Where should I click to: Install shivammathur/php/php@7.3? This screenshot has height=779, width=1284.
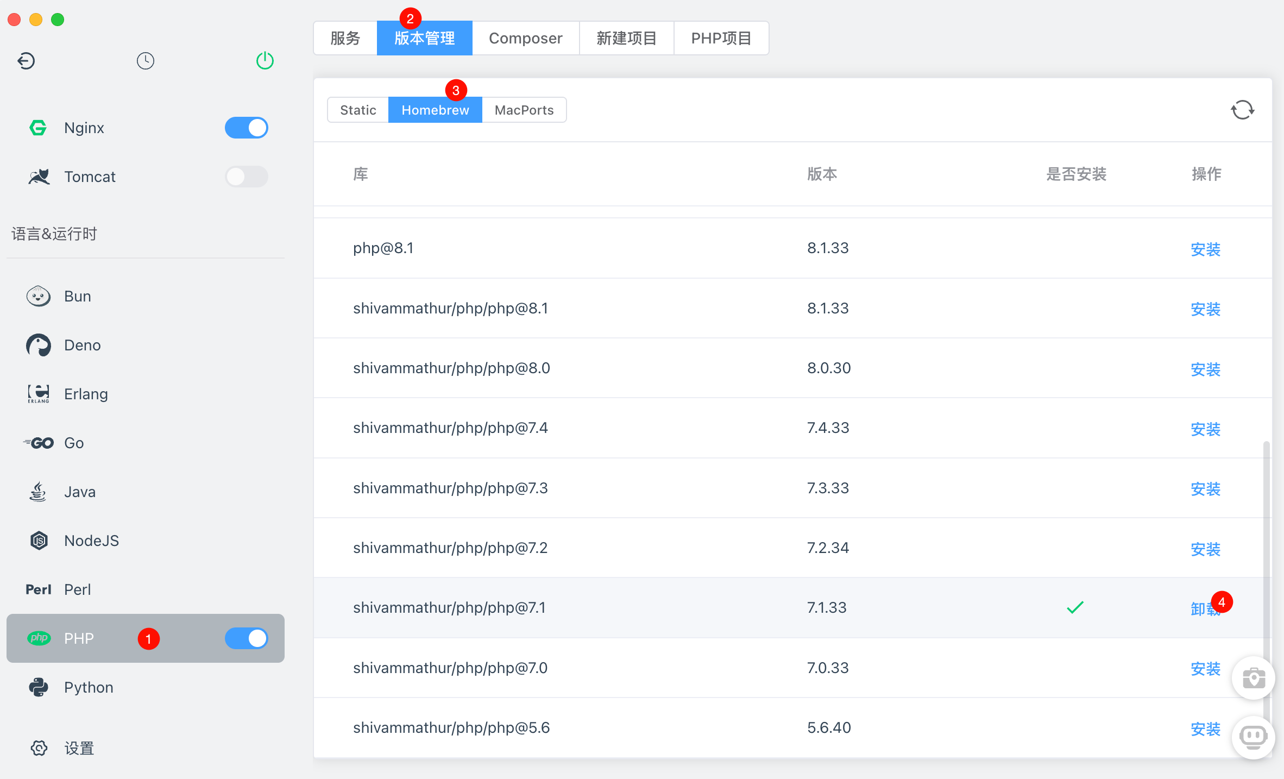point(1206,488)
